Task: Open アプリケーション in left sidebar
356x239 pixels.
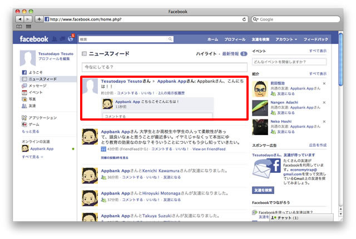Action: (39, 118)
